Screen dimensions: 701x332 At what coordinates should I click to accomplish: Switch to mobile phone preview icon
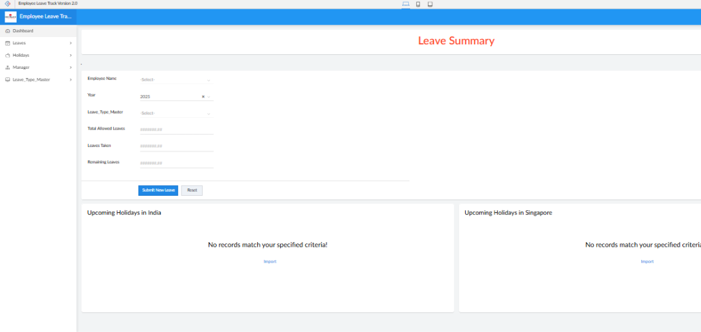click(418, 4)
